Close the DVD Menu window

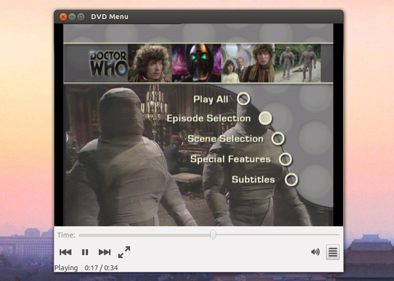point(63,17)
